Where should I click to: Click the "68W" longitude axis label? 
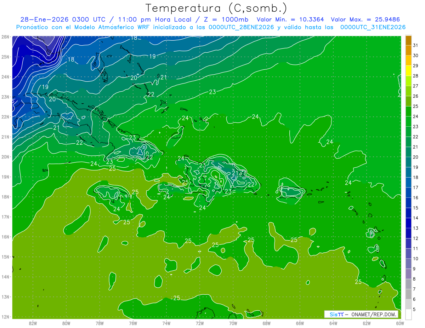pos(267,323)
